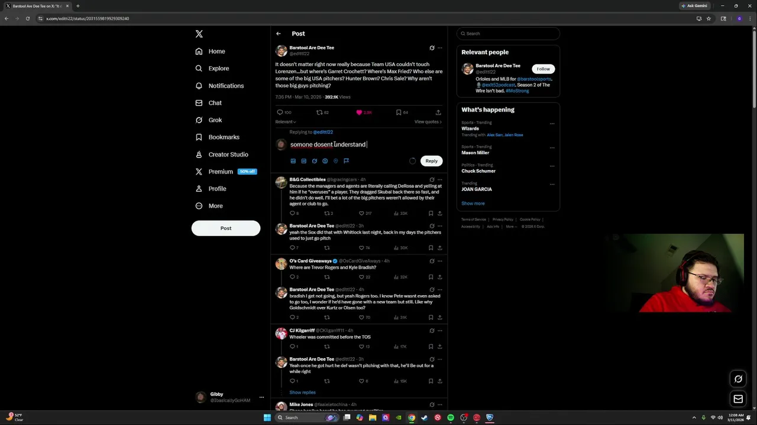Open Bookmarks in the sidebar
This screenshot has height=425, width=757.
[x=218, y=137]
